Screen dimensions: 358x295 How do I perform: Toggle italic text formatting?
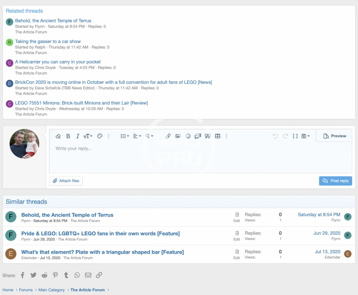pos(78,136)
